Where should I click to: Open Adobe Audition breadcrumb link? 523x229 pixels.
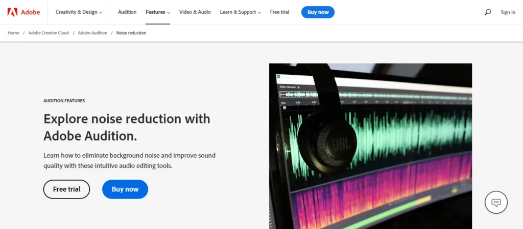tap(93, 33)
